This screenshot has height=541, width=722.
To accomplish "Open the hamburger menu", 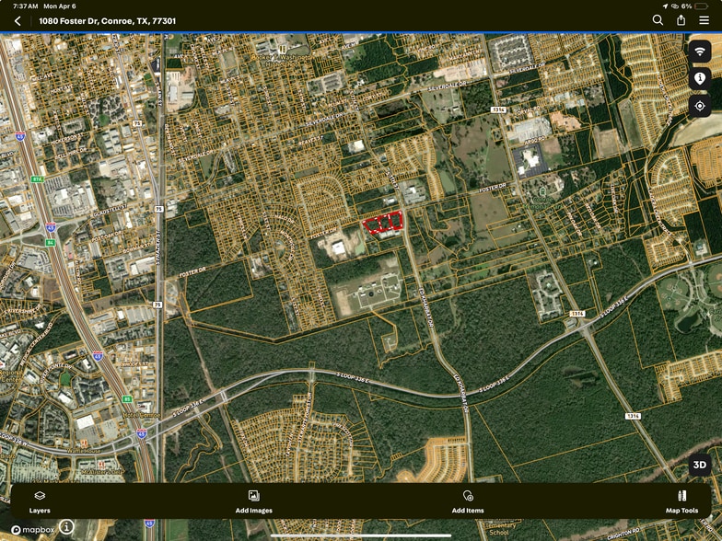I will click(x=704, y=20).
